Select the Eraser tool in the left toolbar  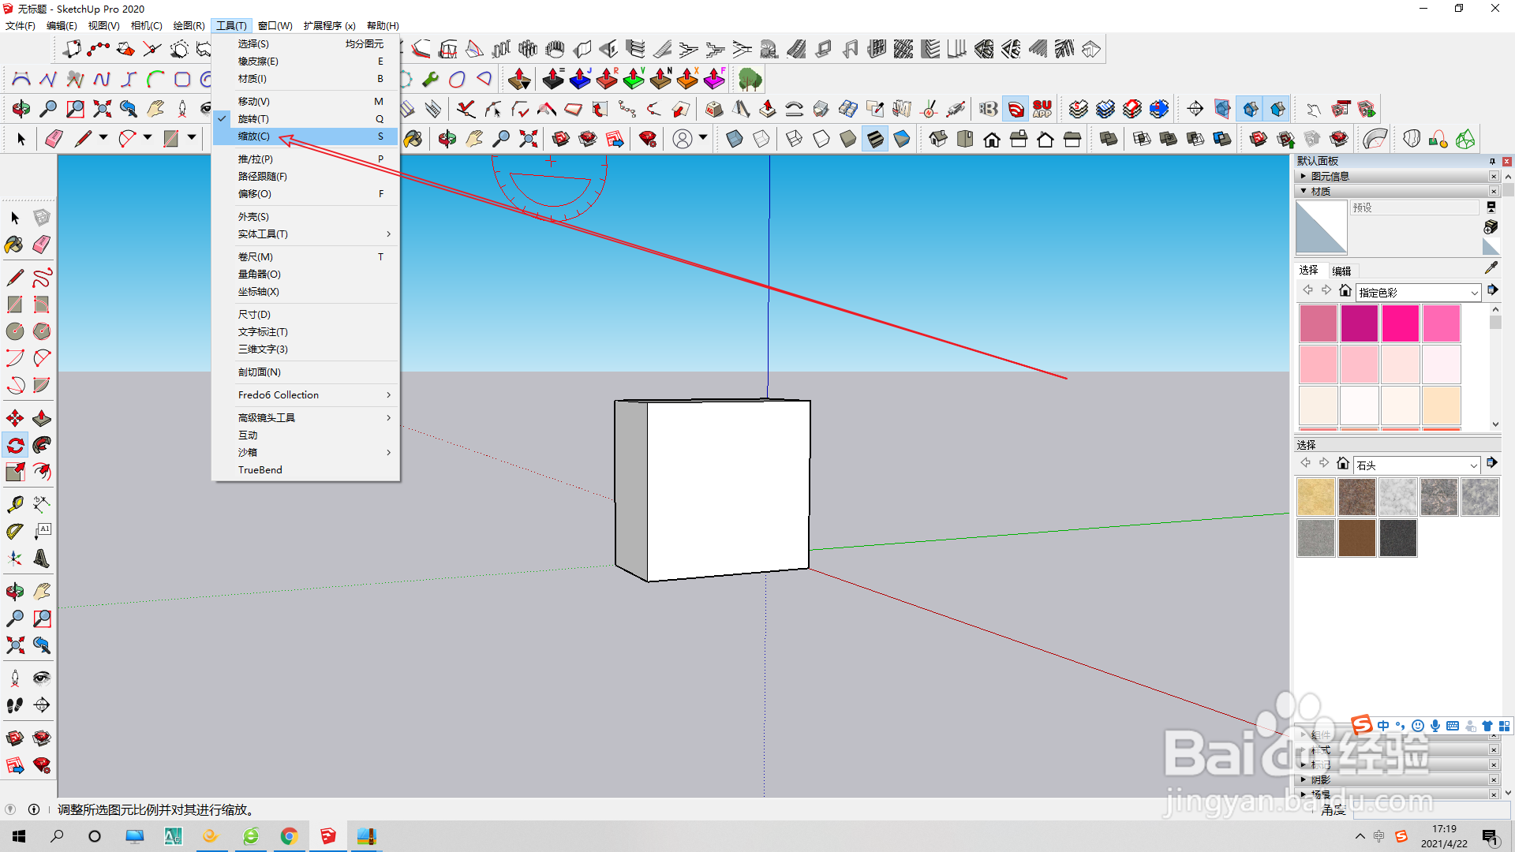[42, 245]
